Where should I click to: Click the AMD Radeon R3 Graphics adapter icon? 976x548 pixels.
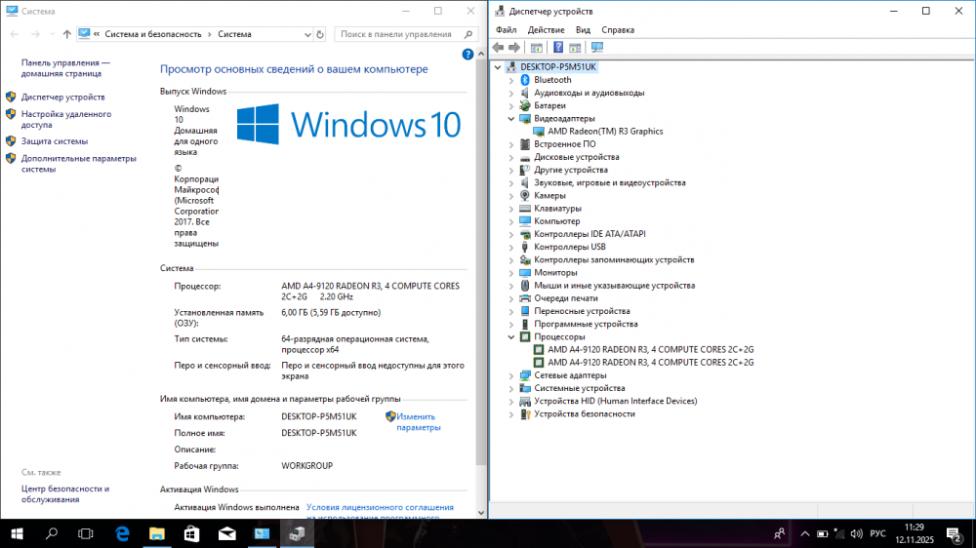click(x=539, y=132)
